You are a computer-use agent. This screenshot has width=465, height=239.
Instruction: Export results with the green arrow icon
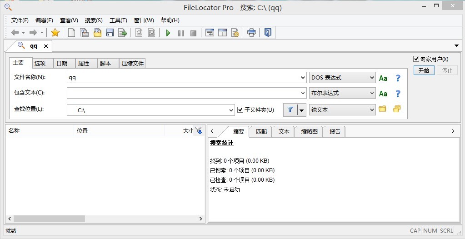[122, 33]
